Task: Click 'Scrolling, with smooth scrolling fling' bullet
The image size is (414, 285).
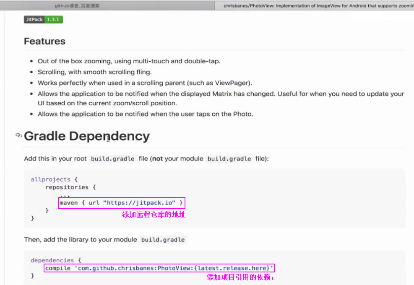Action: 94,72
